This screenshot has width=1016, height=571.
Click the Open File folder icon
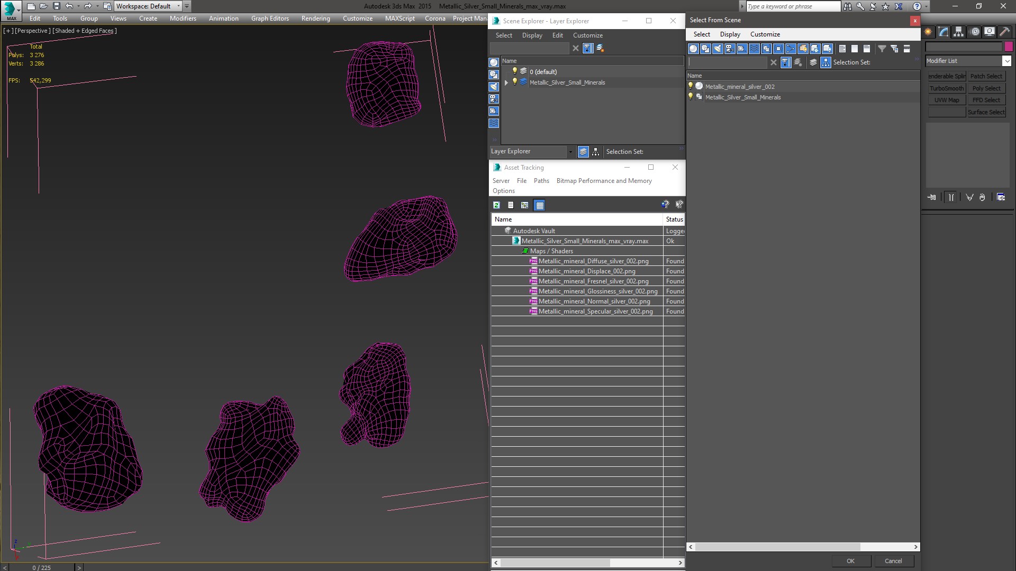(44, 6)
